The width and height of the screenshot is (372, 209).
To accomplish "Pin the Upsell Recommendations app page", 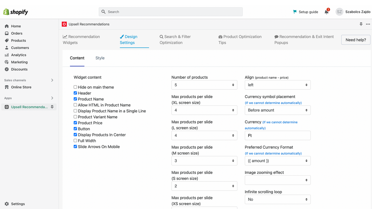I will (x=361, y=24).
